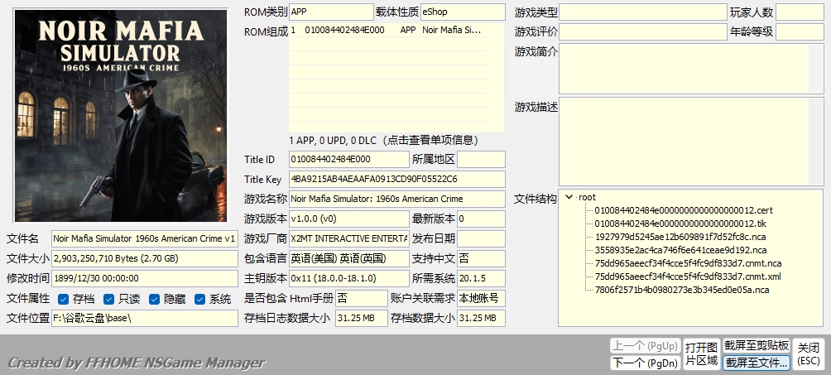Collapse the root node in file structure

(569, 197)
